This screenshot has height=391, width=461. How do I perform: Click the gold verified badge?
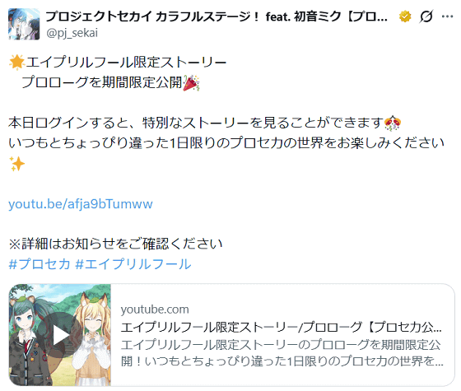pos(405,16)
